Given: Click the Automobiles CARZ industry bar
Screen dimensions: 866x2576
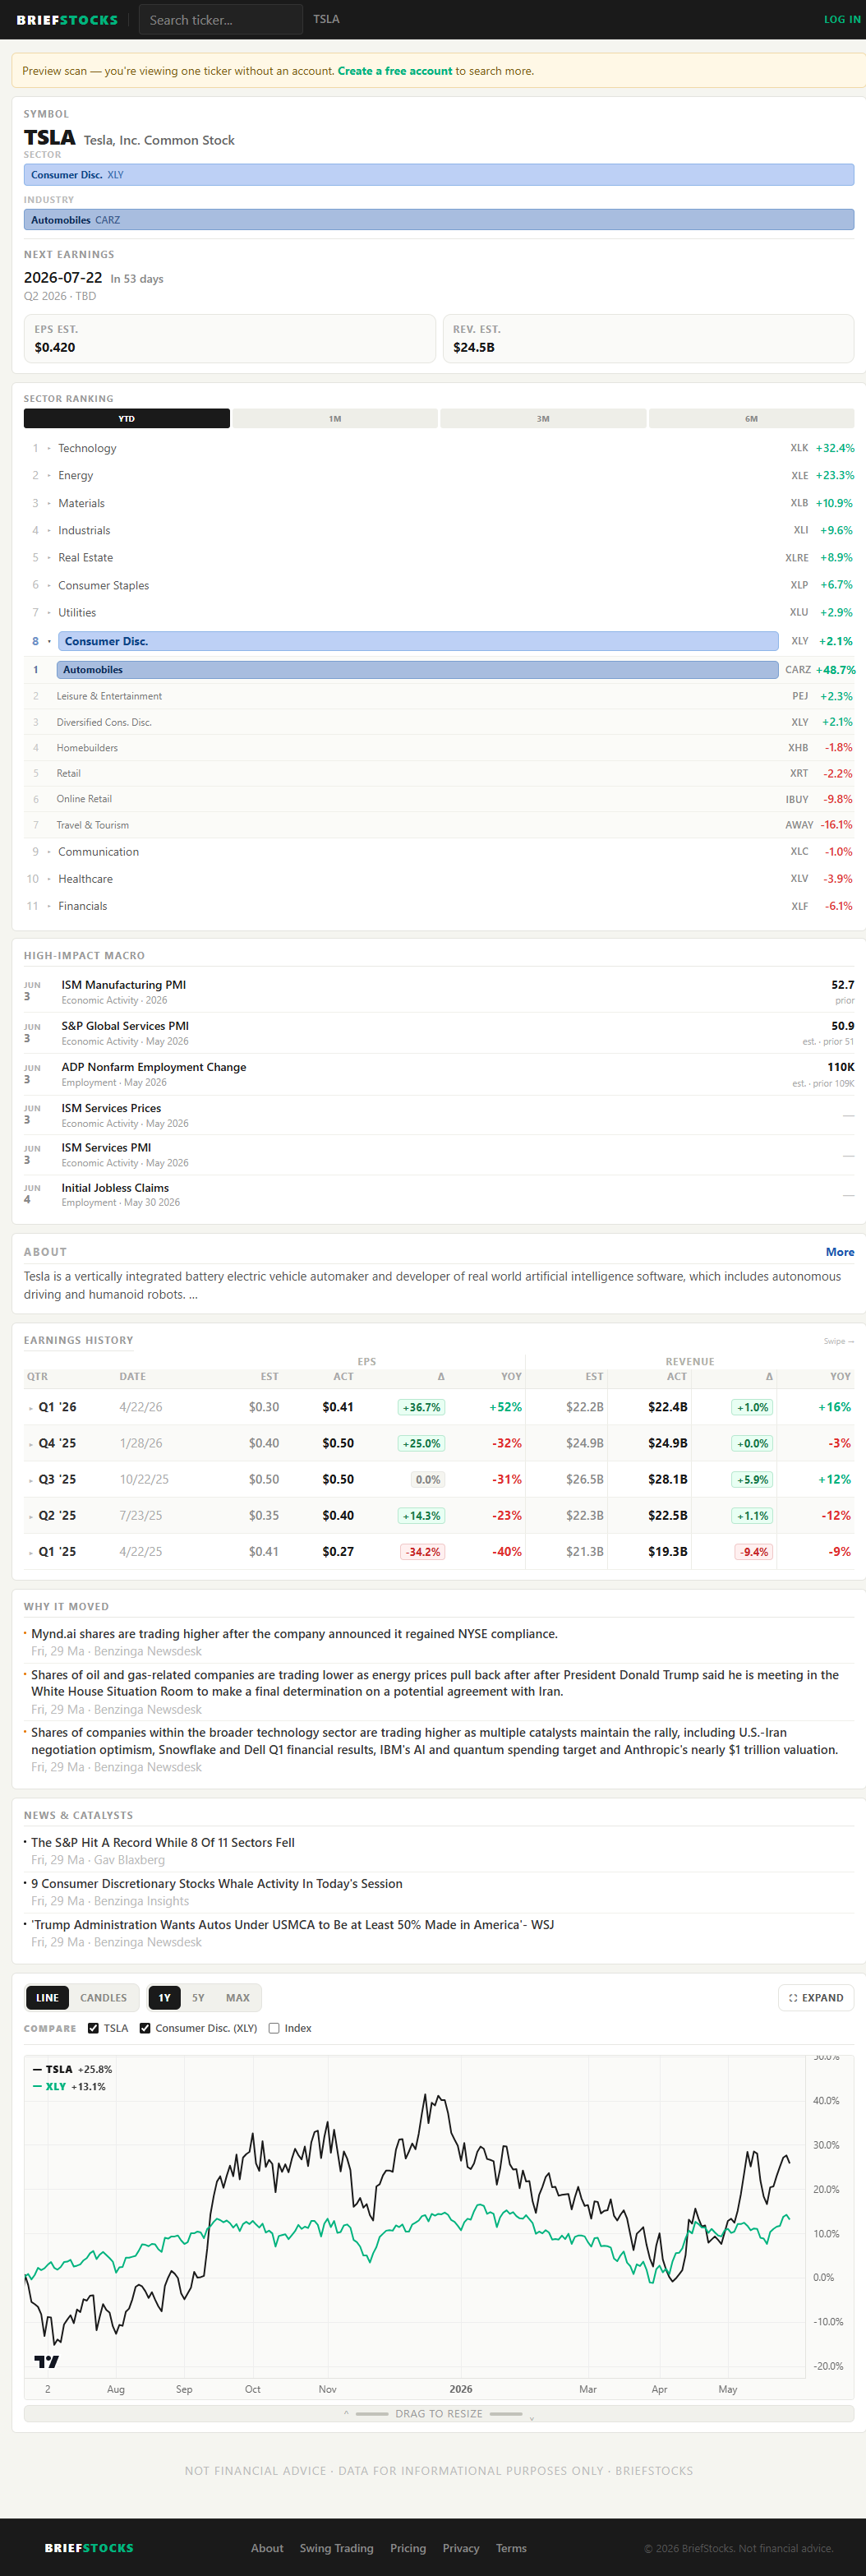Looking at the screenshot, I should tap(439, 220).
